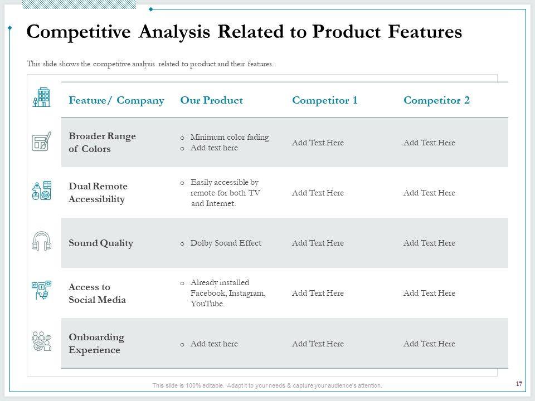This screenshot has width=535, height=401.
Task: Select Competitor 2 placeholder in Onboarding Experience row
Action: coord(429,344)
